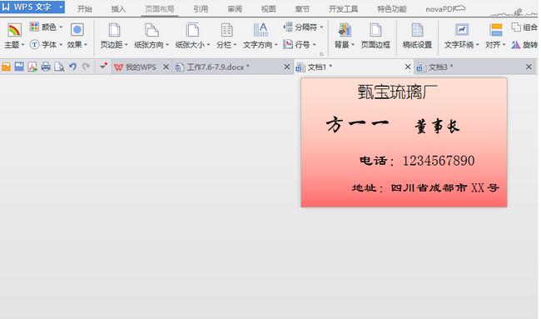Click the print icon

tap(46, 67)
